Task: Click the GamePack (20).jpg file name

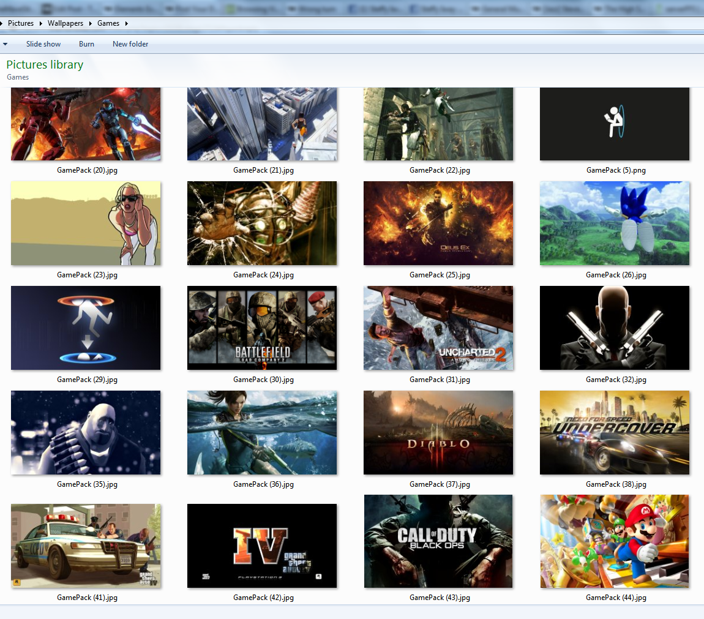Action: 87,170
